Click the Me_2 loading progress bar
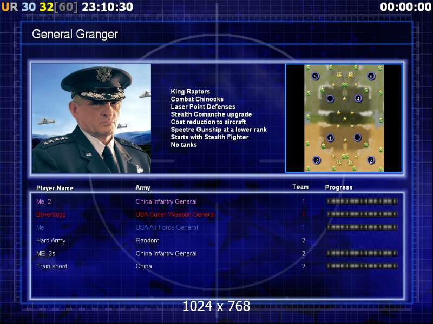Screen dimensions: 433x324 point(362,201)
